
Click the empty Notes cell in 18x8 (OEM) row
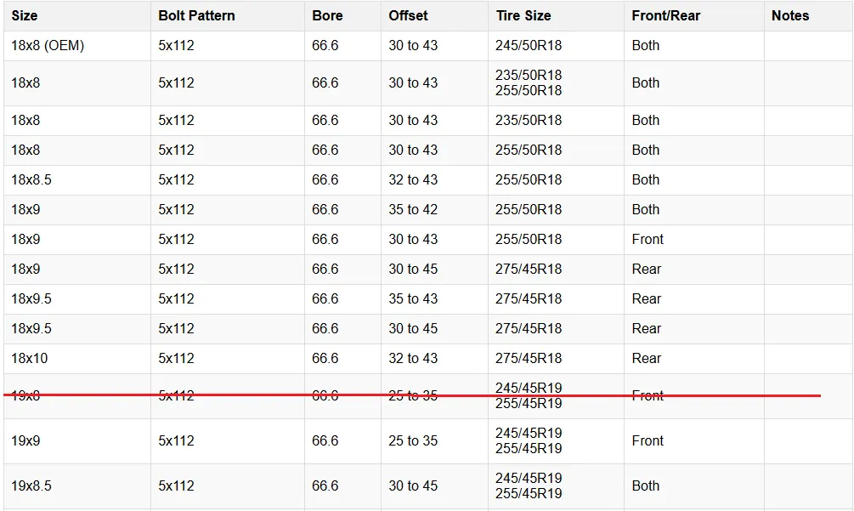[807, 46]
